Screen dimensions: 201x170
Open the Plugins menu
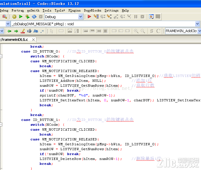click(74, 11)
